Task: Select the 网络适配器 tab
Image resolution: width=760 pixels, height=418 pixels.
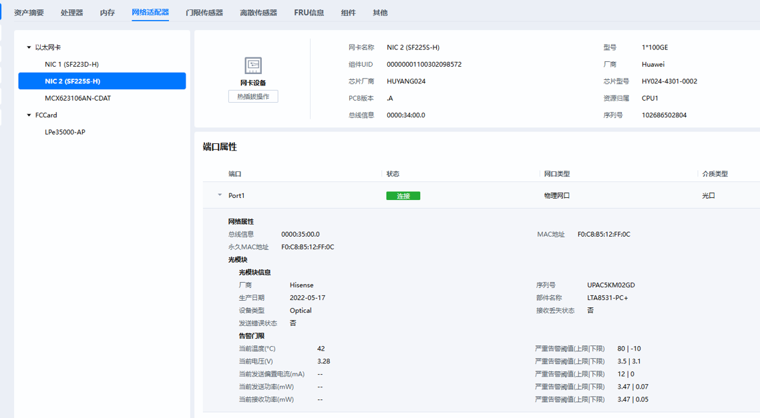Action: 150,12
